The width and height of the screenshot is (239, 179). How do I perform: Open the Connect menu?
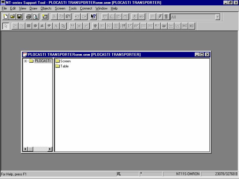pyautogui.click(x=86, y=8)
